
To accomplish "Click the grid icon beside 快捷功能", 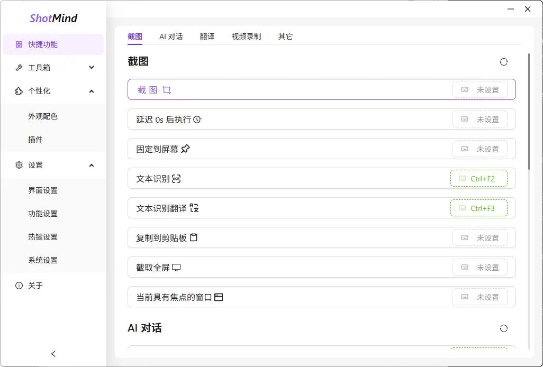I will click(19, 44).
